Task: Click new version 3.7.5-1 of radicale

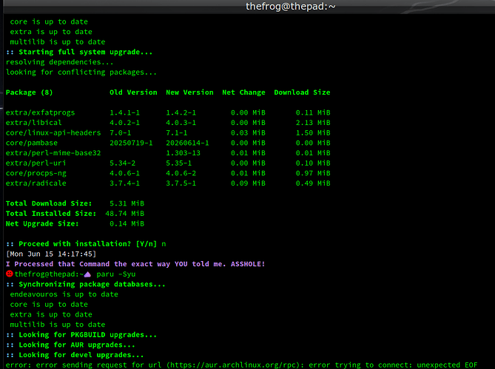Action: click(181, 183)
